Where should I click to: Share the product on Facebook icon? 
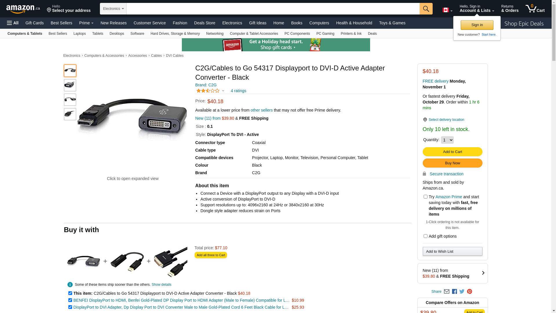[454, 292]
